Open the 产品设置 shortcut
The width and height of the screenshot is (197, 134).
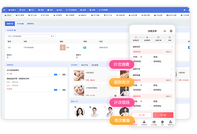click(158, 15)
